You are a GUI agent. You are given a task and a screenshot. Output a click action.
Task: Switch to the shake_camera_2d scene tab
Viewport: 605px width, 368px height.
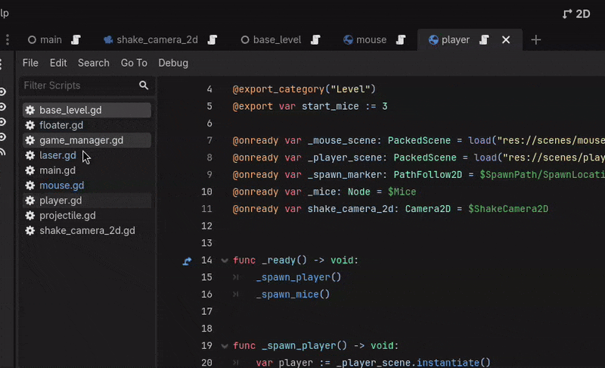tap(150, 40)
